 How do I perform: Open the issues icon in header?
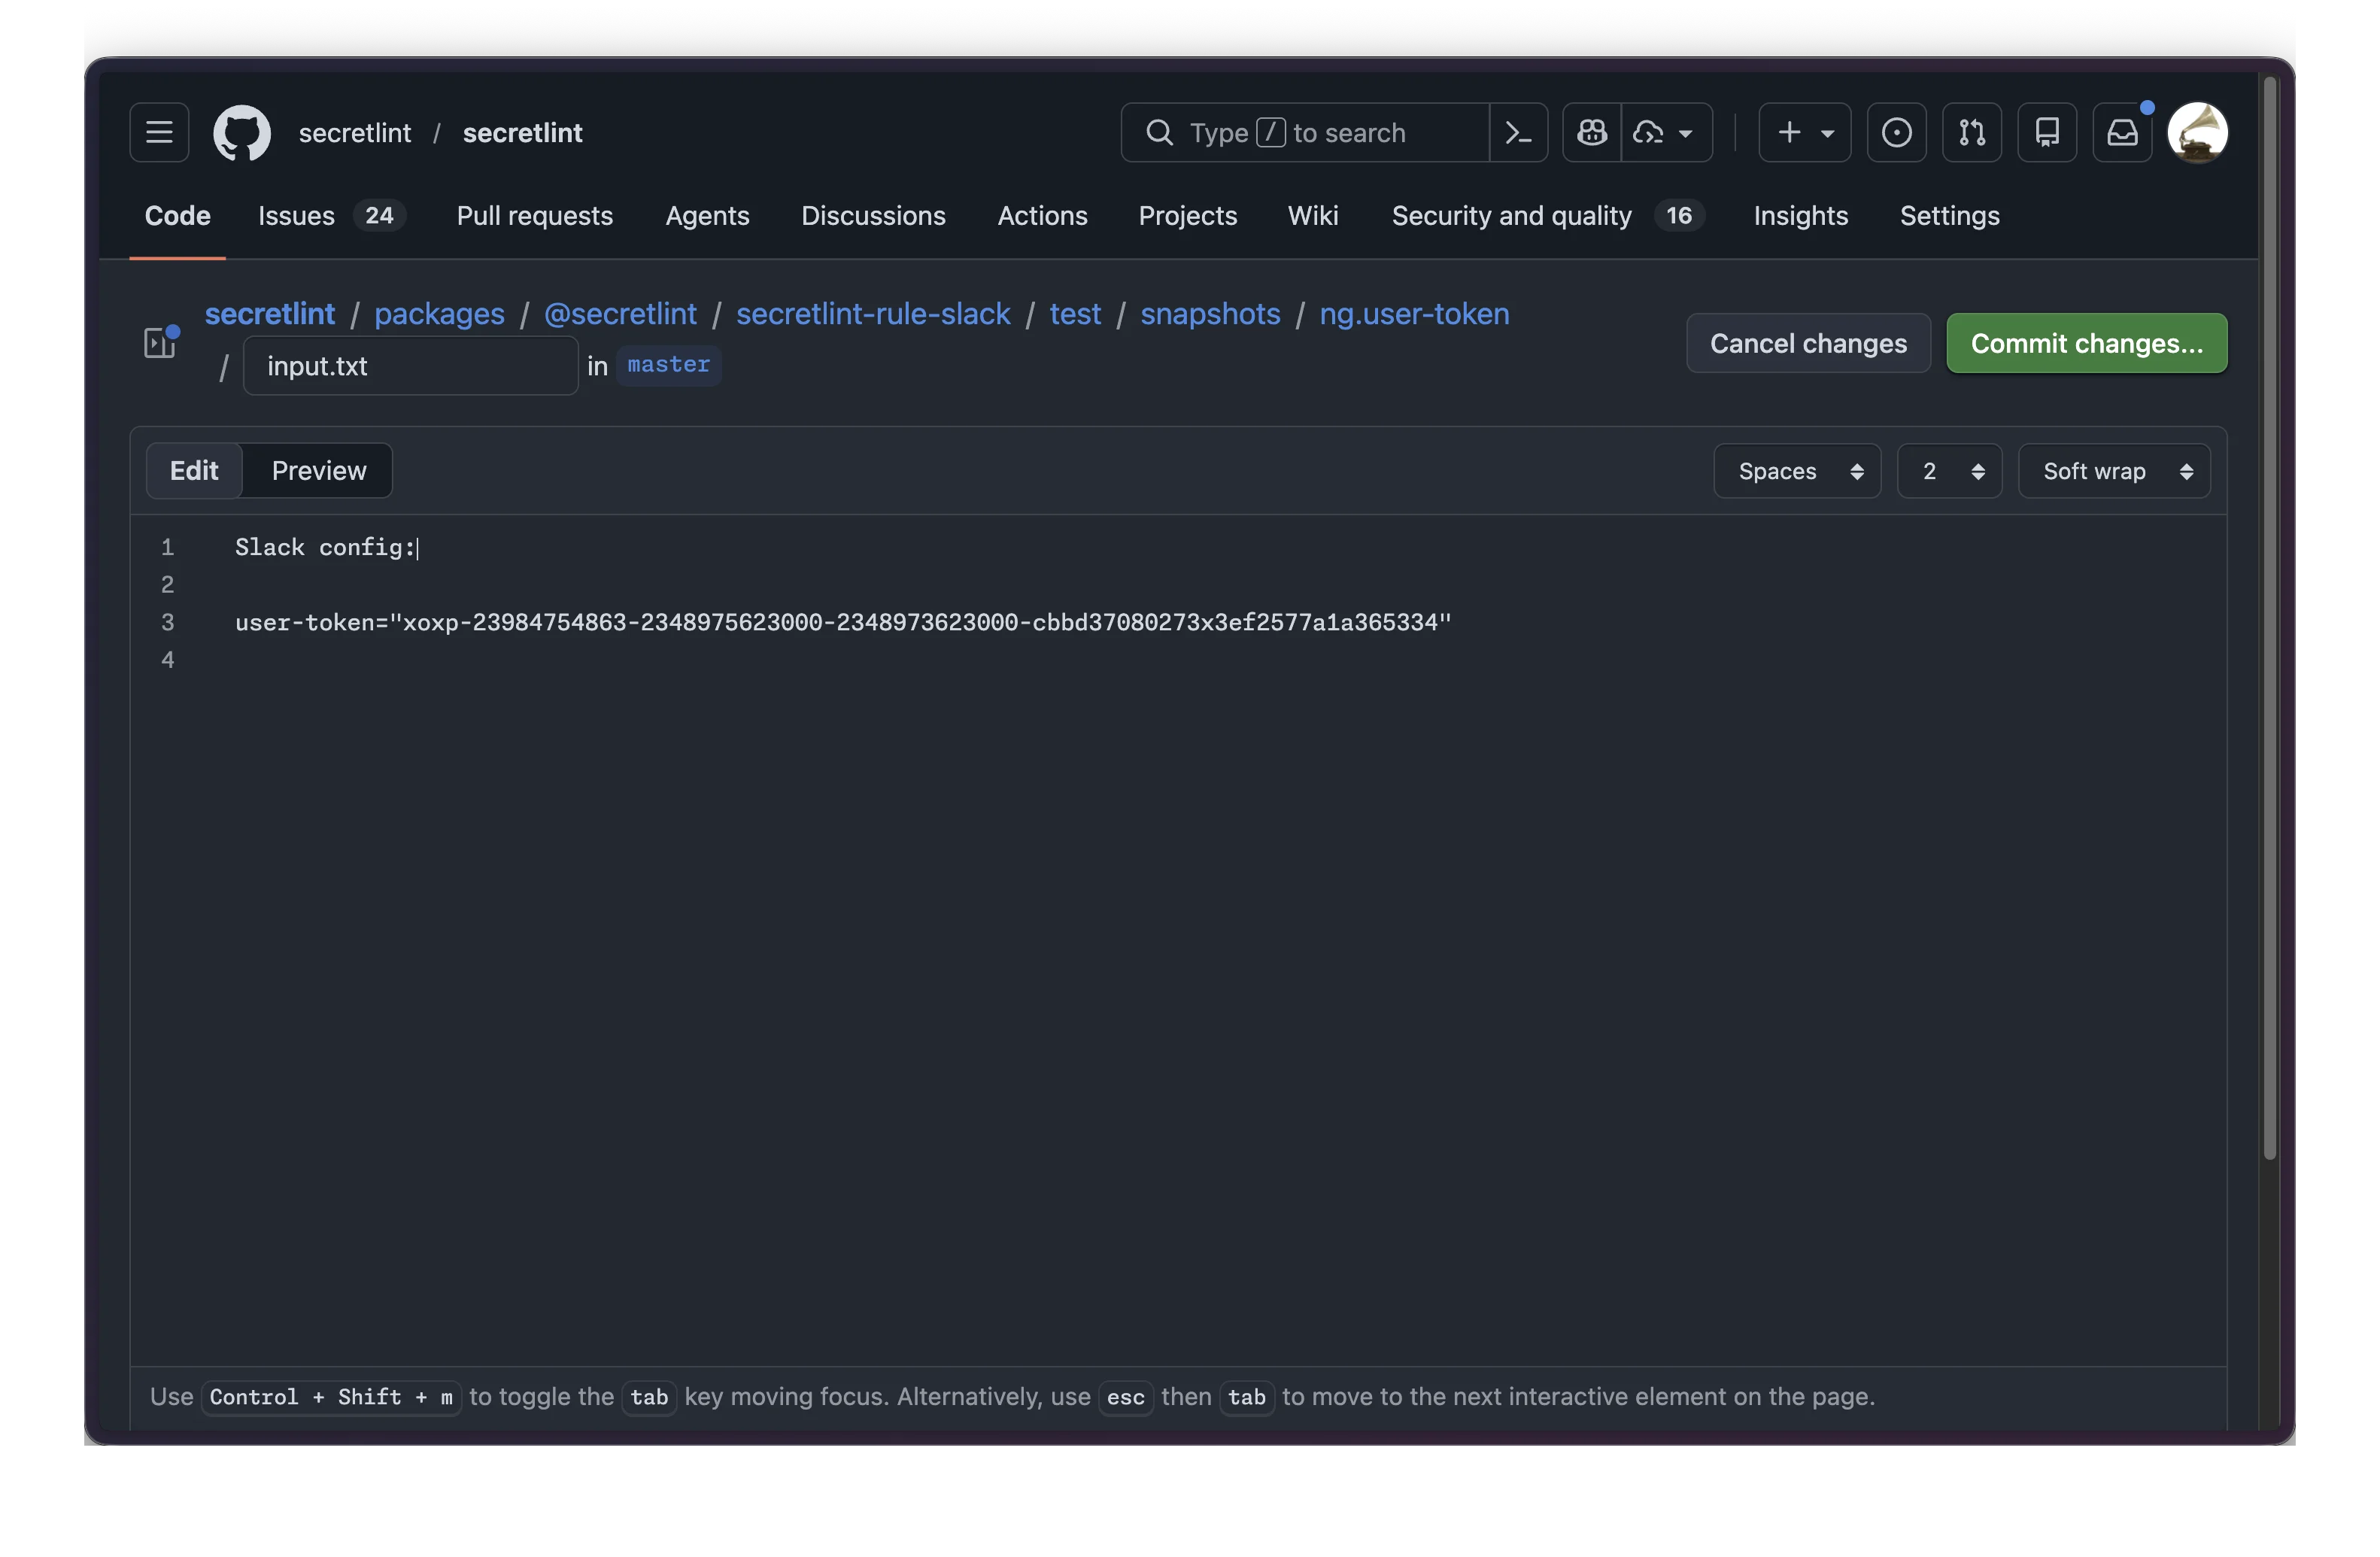tap(1896, 132)
